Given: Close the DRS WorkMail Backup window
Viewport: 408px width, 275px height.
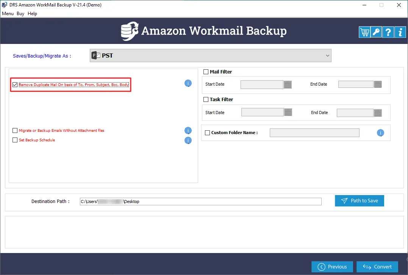Looking at the screenshot, I should point(399,5).
